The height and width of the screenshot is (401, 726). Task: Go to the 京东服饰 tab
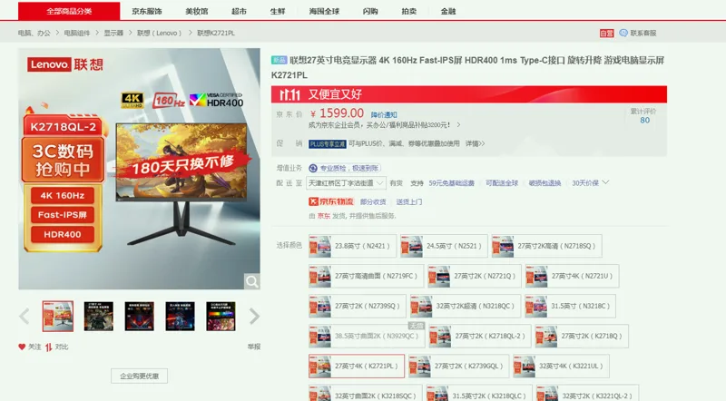pyautogui.click(x=147, y=11)
